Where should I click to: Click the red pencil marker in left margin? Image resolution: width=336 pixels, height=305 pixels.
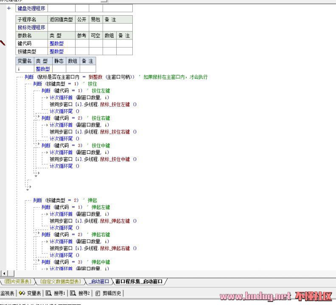coord(3,43)
